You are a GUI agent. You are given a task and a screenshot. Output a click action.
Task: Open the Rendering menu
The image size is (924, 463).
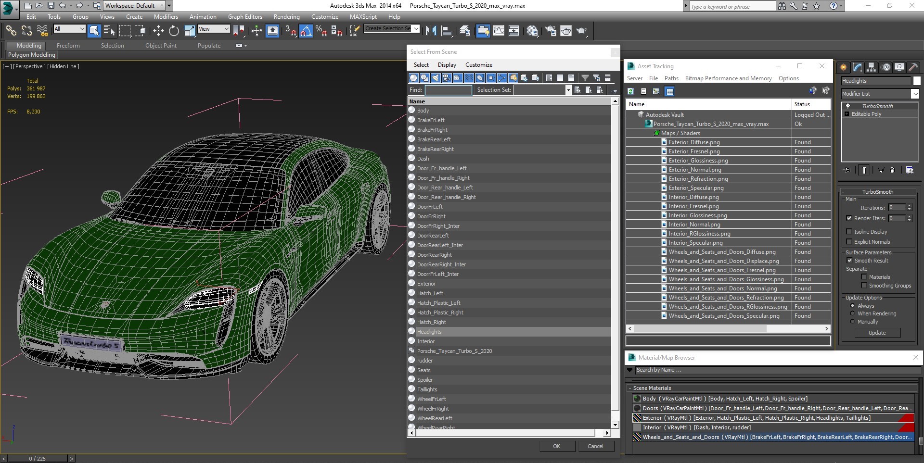point(286,17)
